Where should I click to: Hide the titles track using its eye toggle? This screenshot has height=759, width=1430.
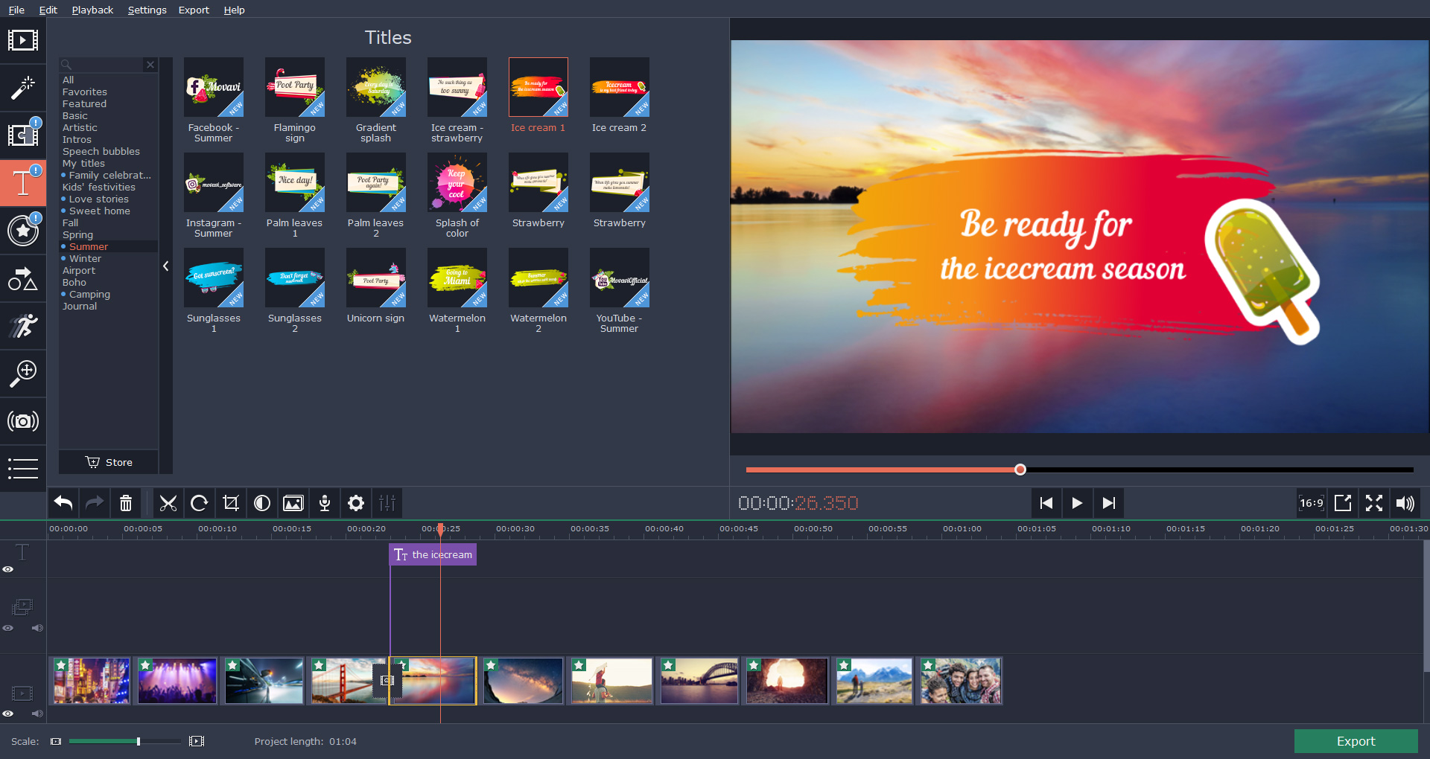click(8, 569)
